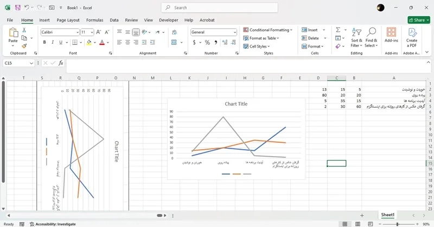This screenshot has height=227, width=434.
Task: Click the Decrease Decimal icon
Action: [x=233, y=42]
